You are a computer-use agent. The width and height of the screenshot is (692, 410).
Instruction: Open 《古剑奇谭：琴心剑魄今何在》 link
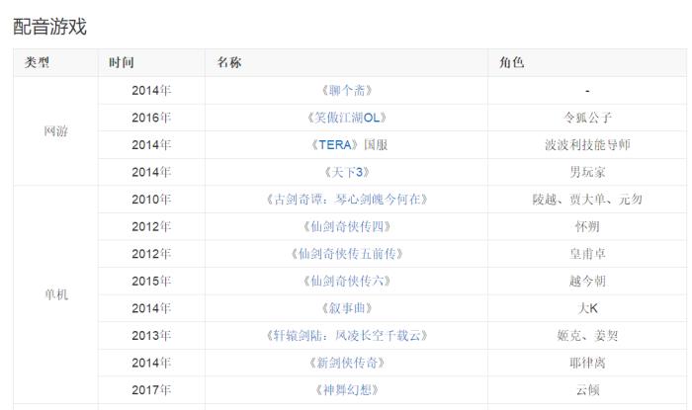tap(347, 199)
